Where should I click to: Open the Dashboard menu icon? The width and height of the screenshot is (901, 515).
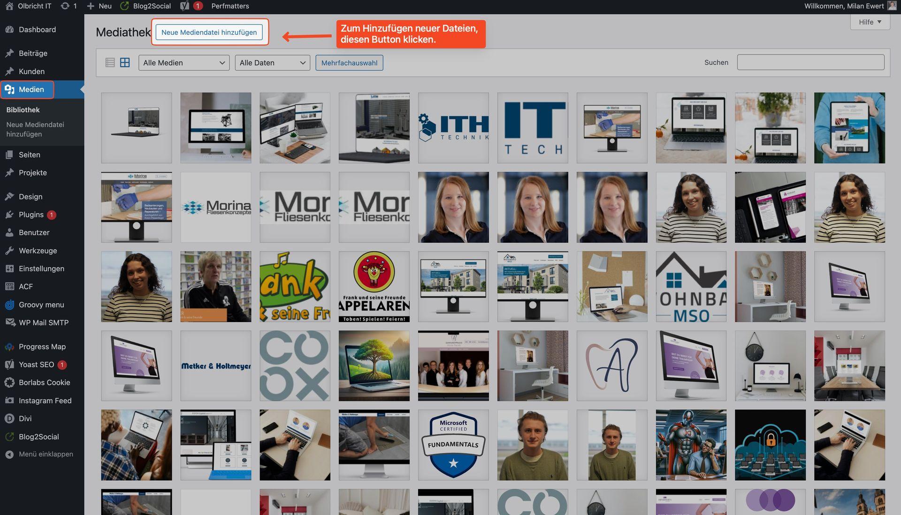pyautogui.click(x=9, y=30)
